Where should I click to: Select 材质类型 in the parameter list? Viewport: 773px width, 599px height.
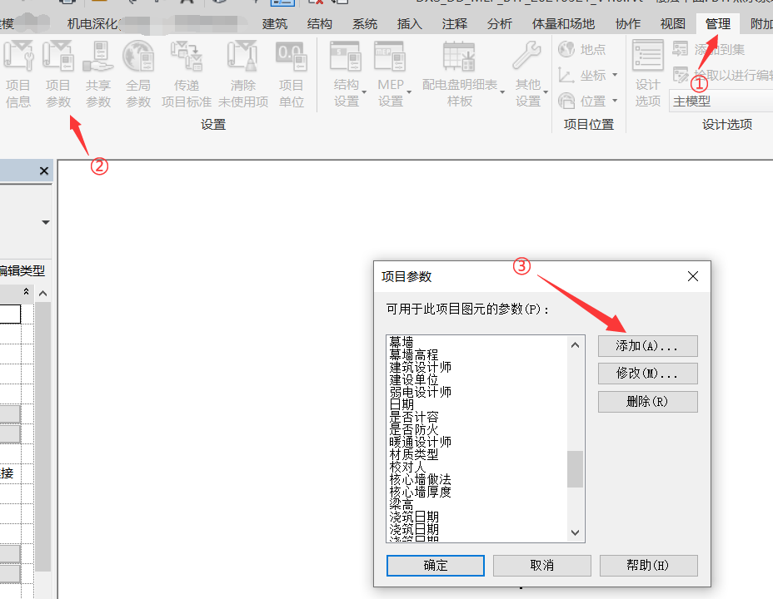click(x=414, y=454)
